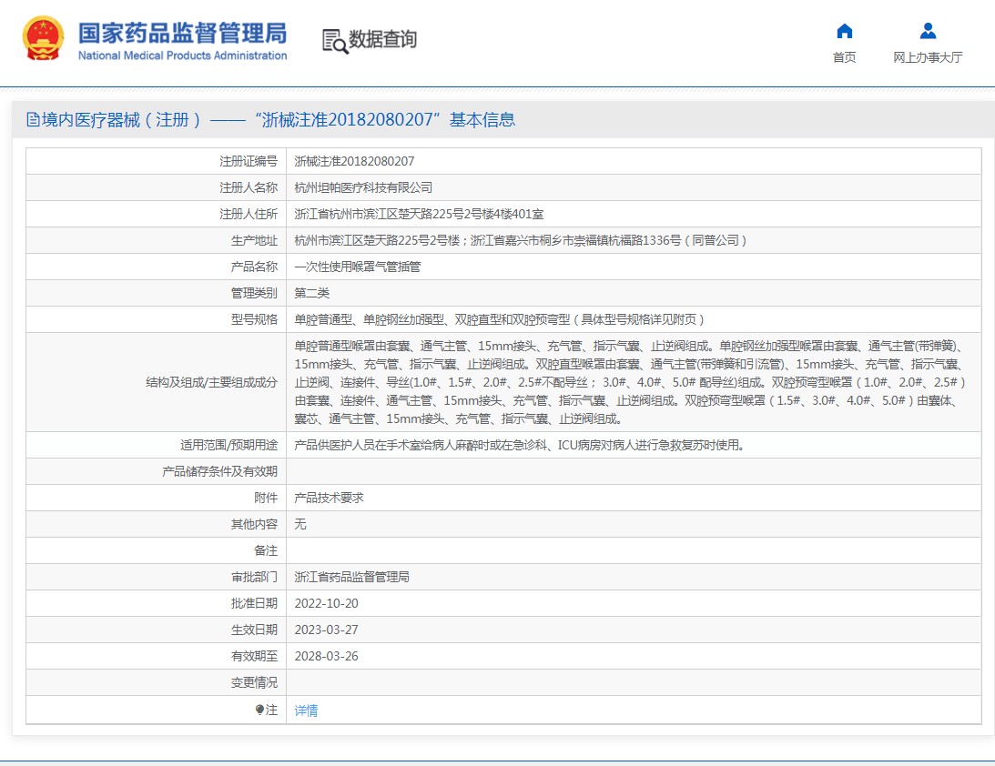Select intended use text about ICU病房

[519, 445]
